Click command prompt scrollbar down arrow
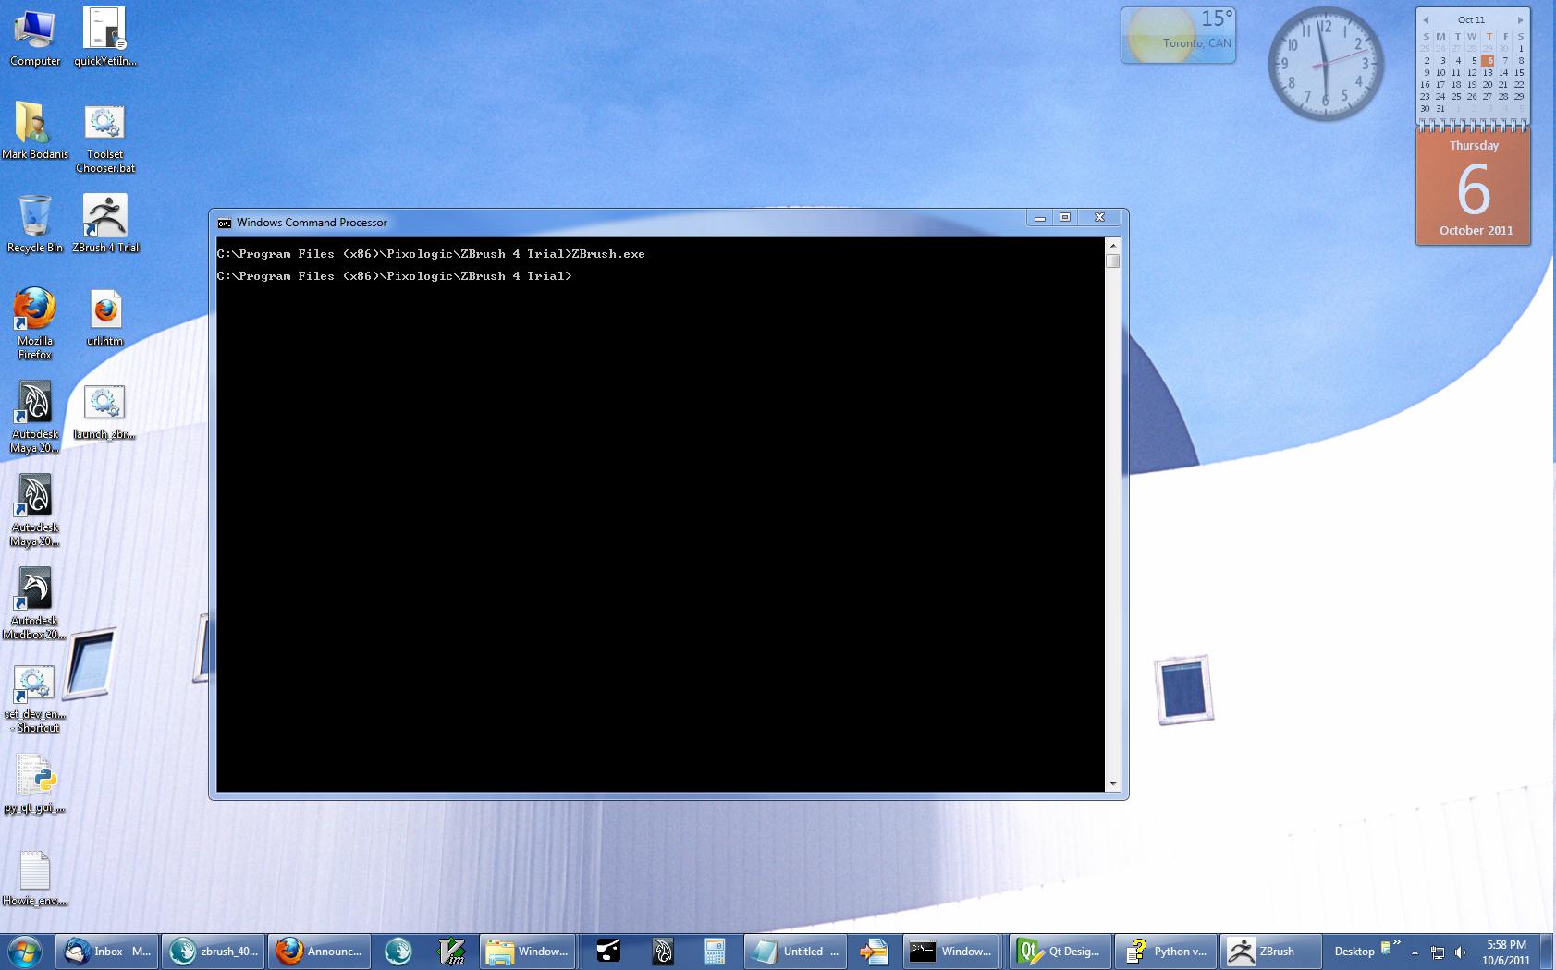 [1113, 784]
